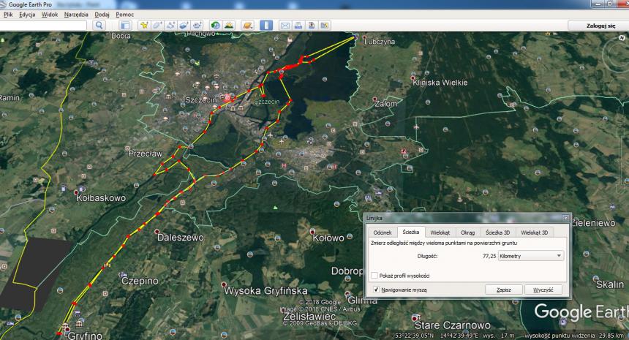Show historical imagery with clock icon
The image size is (629, 340).
pos(216,26)
